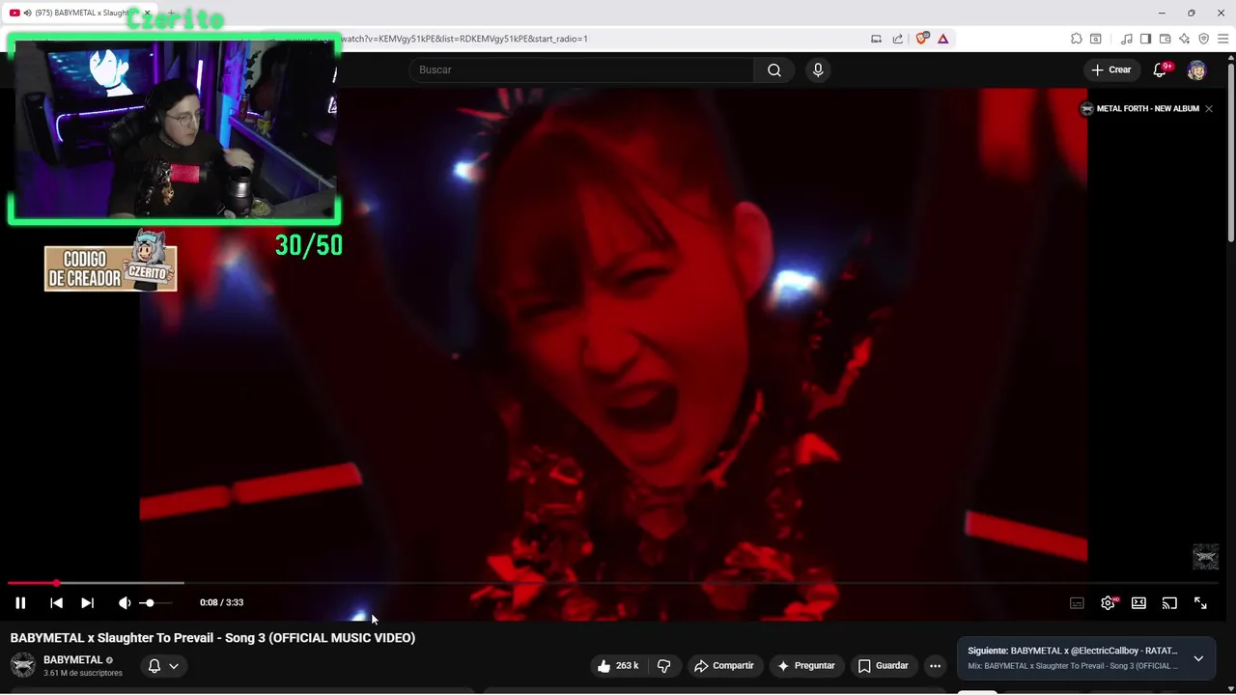
Task: Click the Crear button
Action: pyautogui.click(x=1110, y=69)
